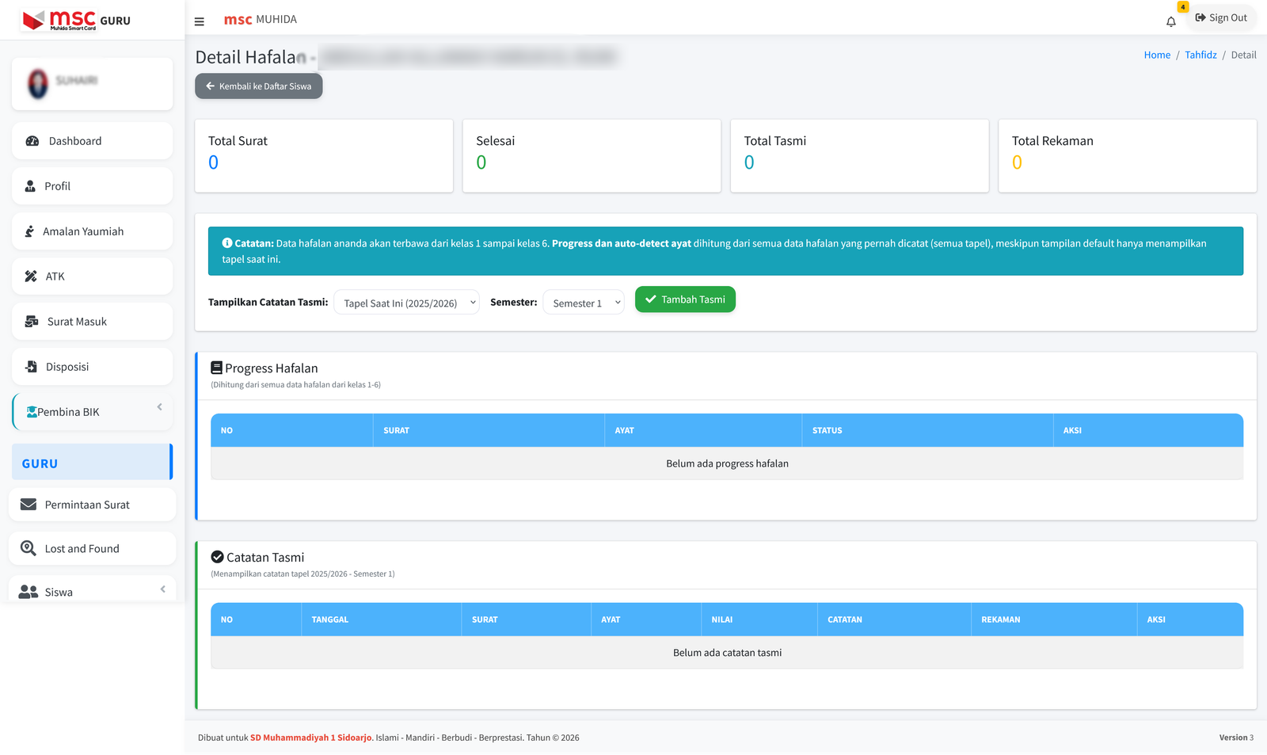Screen dimensions: 1267x755
Task: Click the Tambah Tasmi button
Action: point(685,299)
